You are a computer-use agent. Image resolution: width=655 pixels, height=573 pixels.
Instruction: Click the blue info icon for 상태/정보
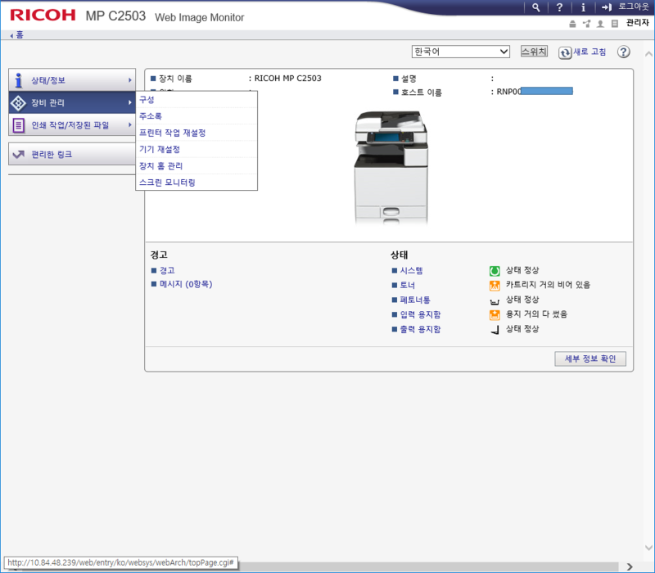click(18, 80)
